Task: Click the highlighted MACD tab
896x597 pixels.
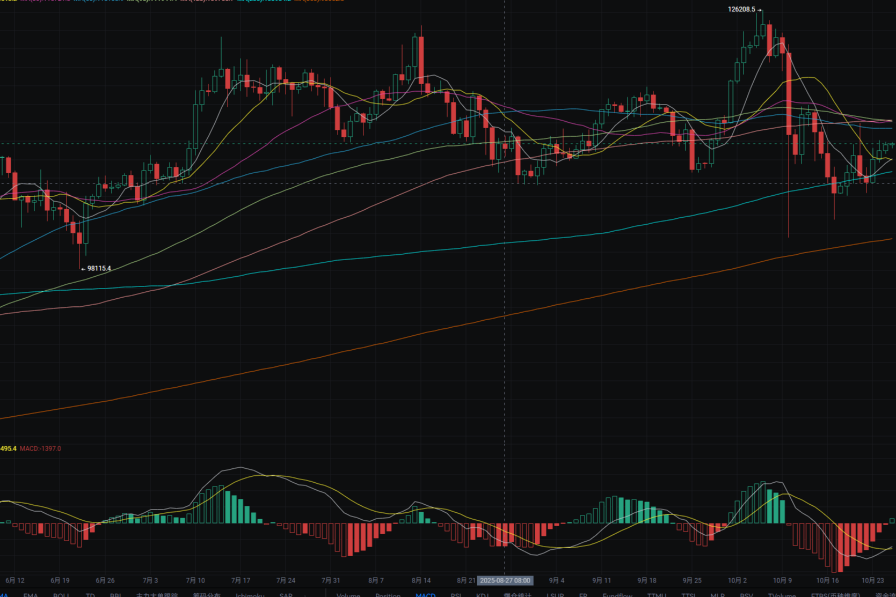Action: (425, 594)
